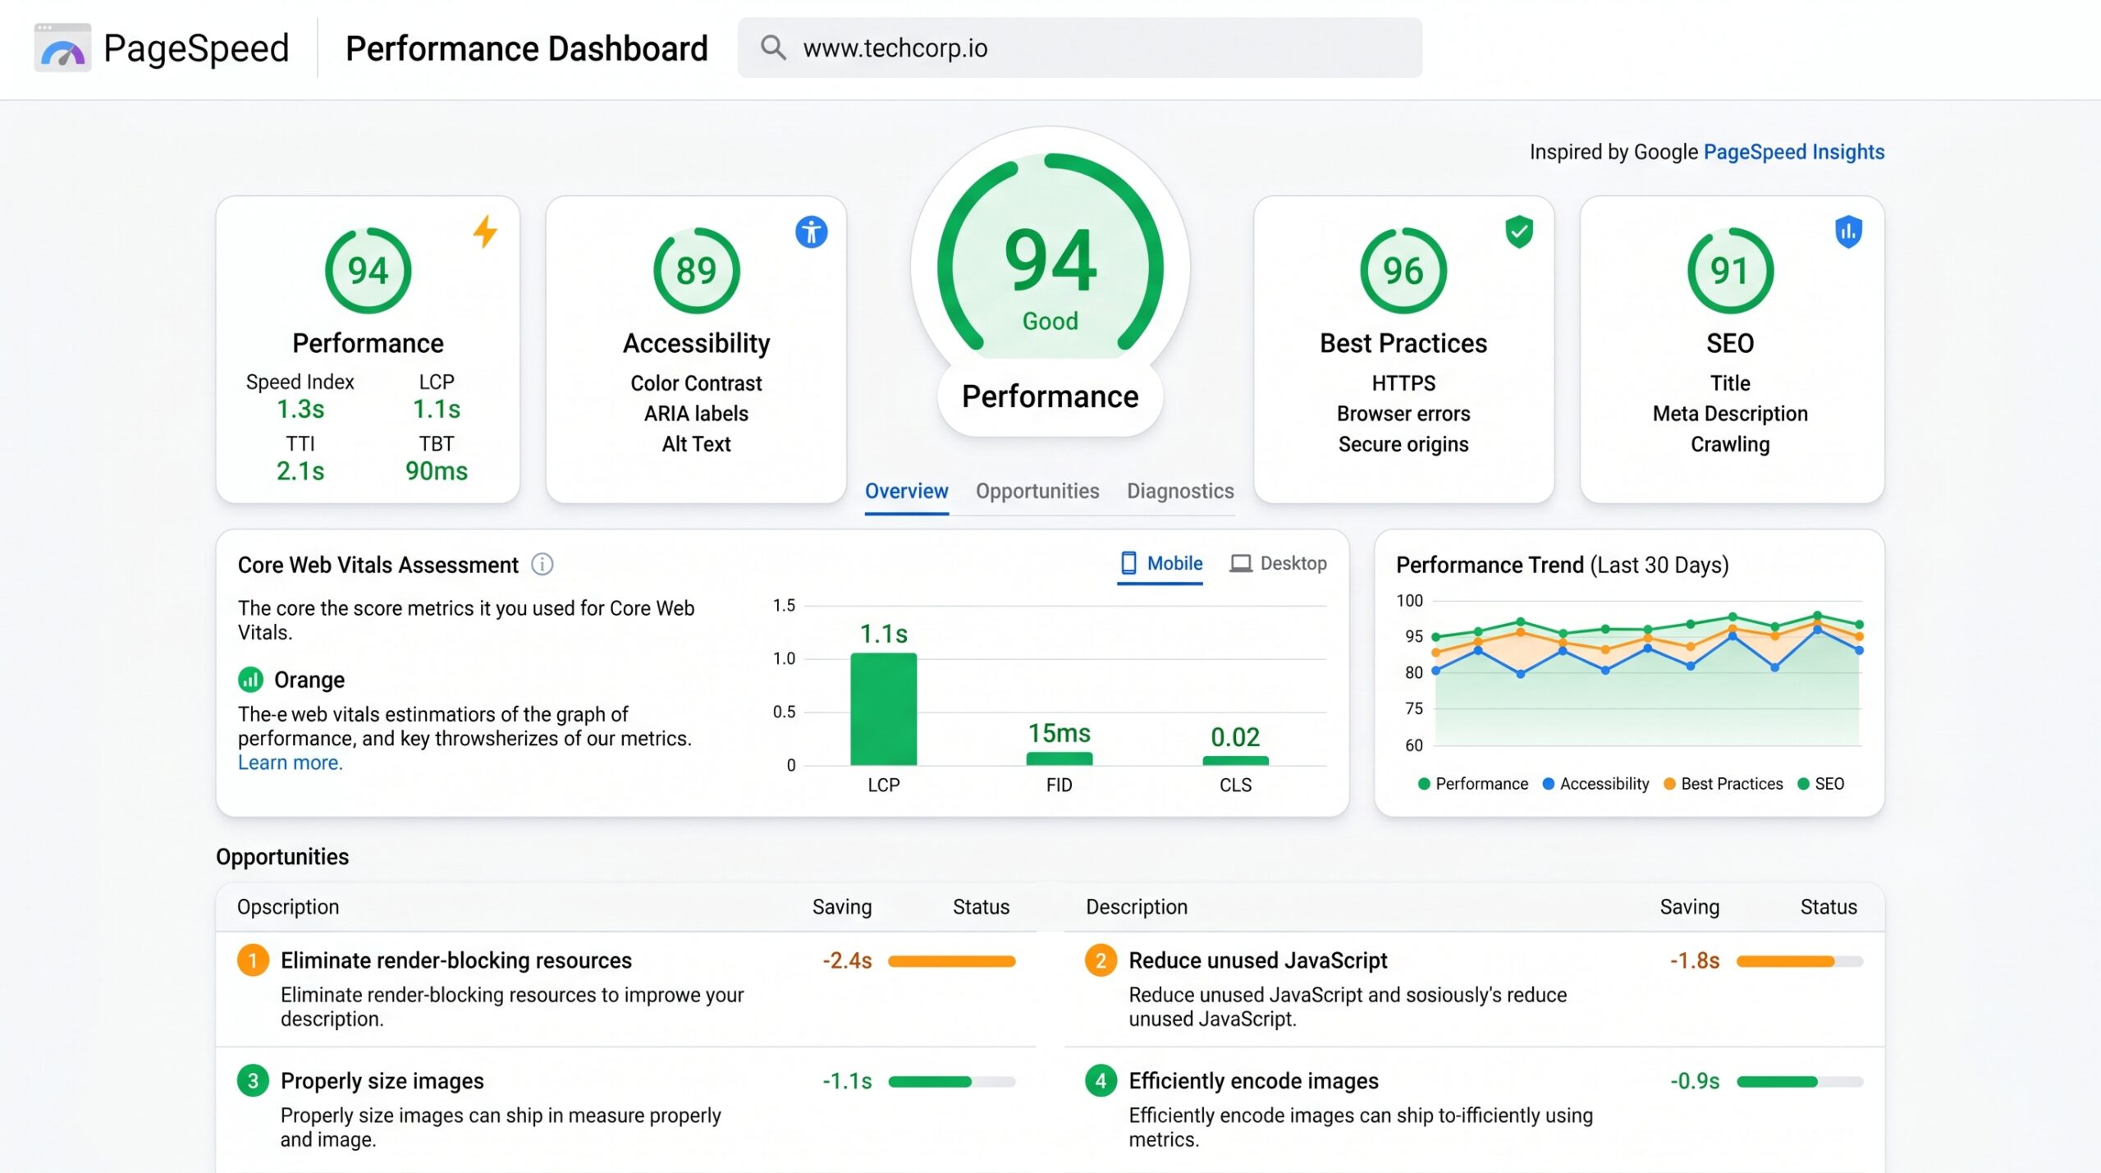Click the Properly size images savings bar
The image size is (2101, 1173).
coord(951,1082)
